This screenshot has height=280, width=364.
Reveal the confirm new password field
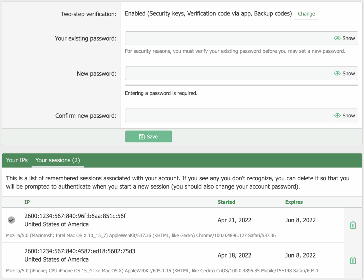coord(344,115)
